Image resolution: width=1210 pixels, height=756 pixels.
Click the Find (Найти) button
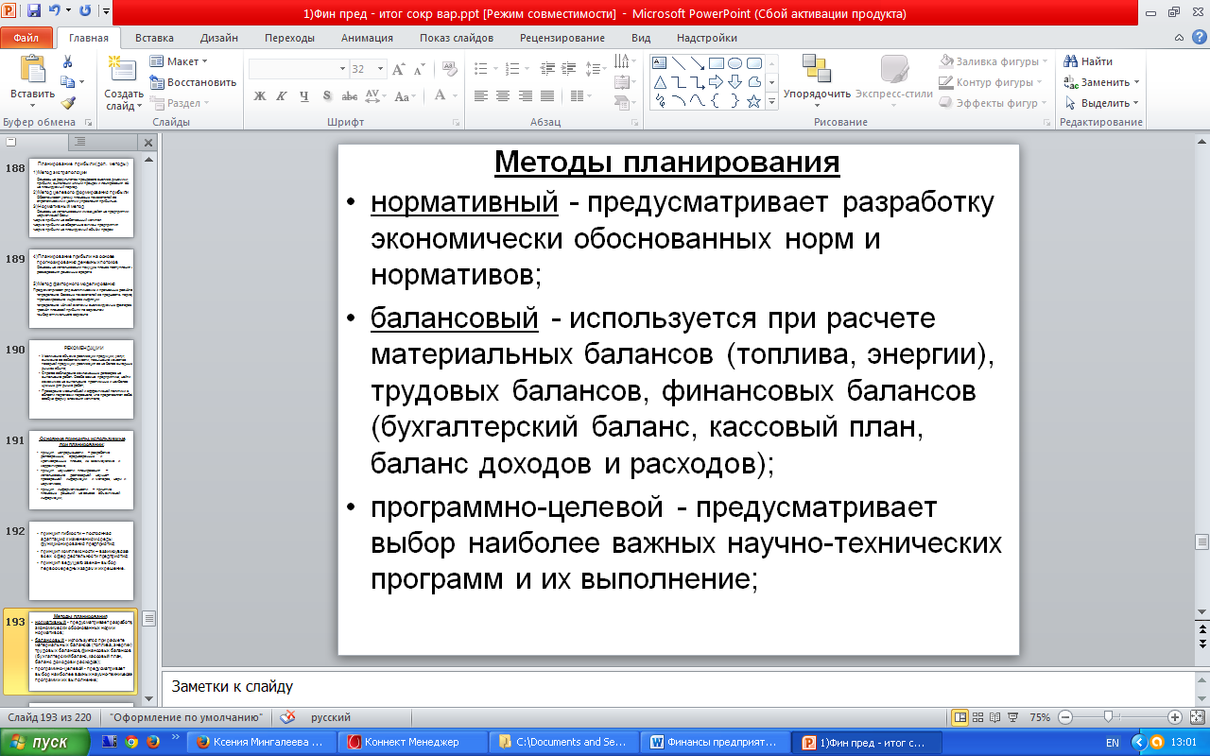point(1089,61)
